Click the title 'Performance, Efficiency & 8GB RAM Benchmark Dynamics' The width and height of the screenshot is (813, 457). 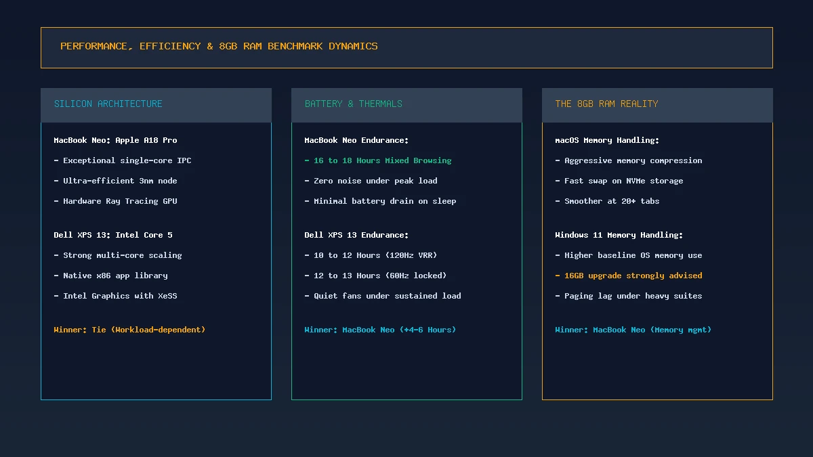[219, 47]
